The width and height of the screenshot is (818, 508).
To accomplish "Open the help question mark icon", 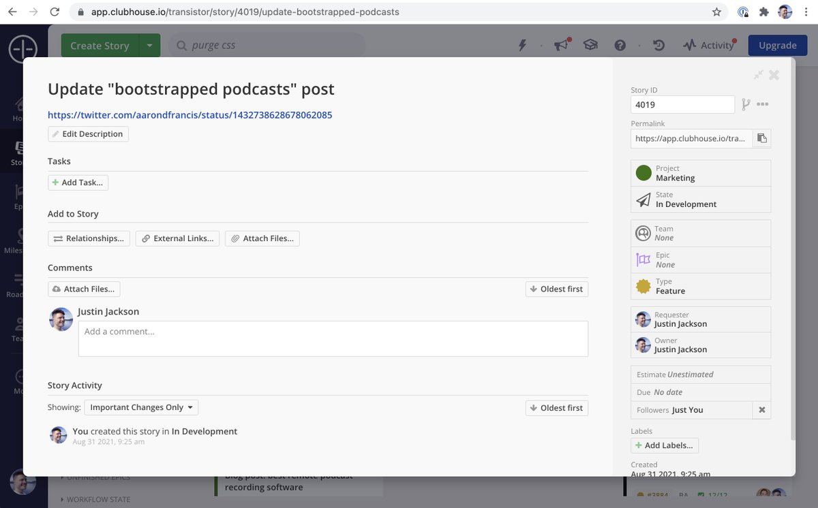I will [x=620, y=45].
